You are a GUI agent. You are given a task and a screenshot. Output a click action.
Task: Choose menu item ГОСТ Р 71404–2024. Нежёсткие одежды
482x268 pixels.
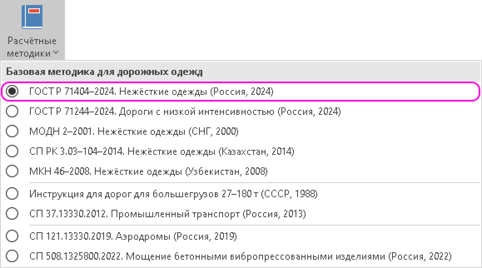click(241, 91)
